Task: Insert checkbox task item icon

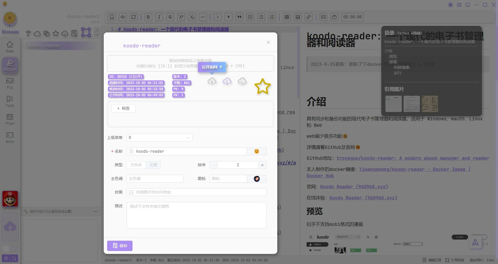Action: pyautogui.click(x=250, y=17)
